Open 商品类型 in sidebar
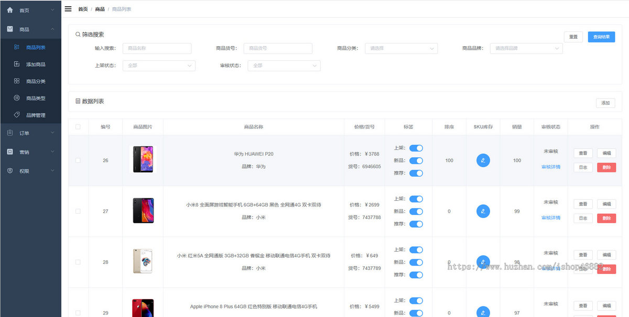 30,98
